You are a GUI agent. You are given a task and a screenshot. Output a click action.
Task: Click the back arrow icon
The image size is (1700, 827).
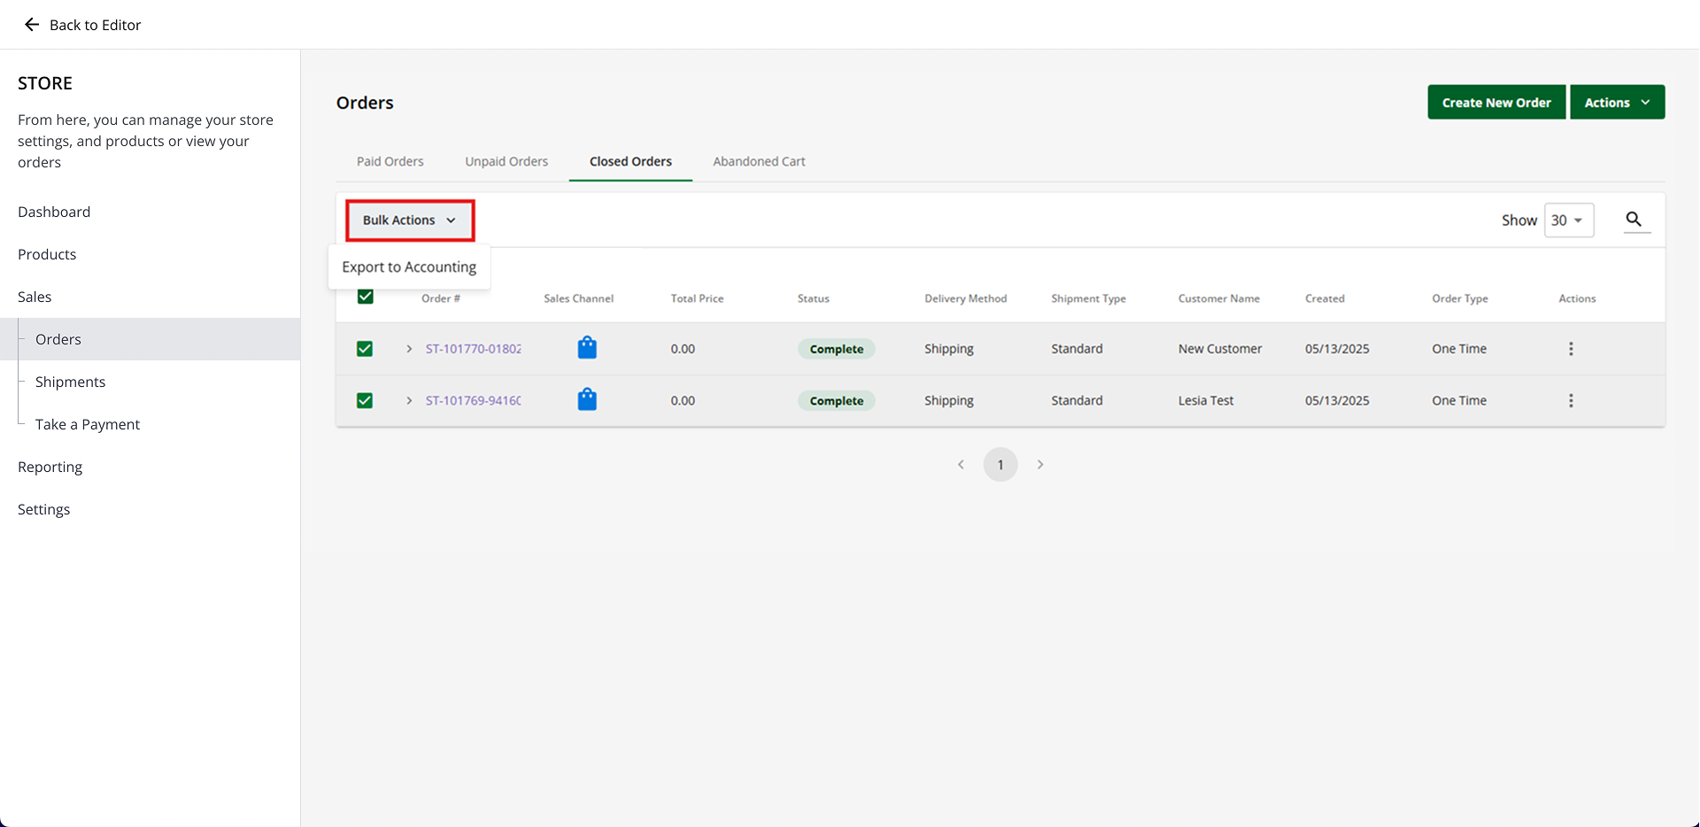click(x=32, y=25)
